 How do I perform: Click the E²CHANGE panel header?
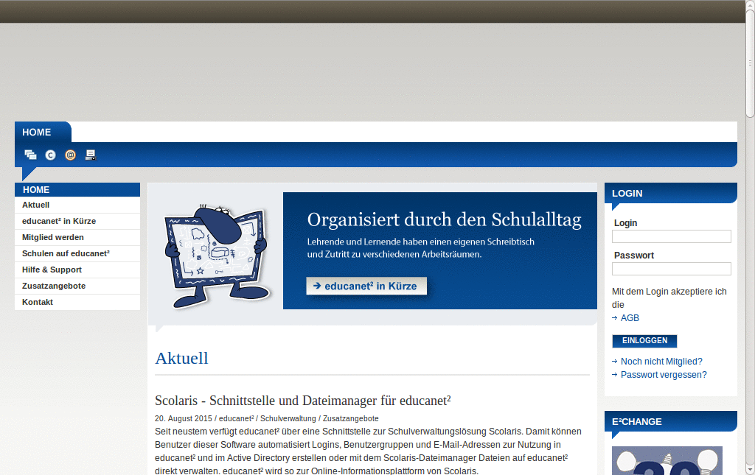click(671, 422)
